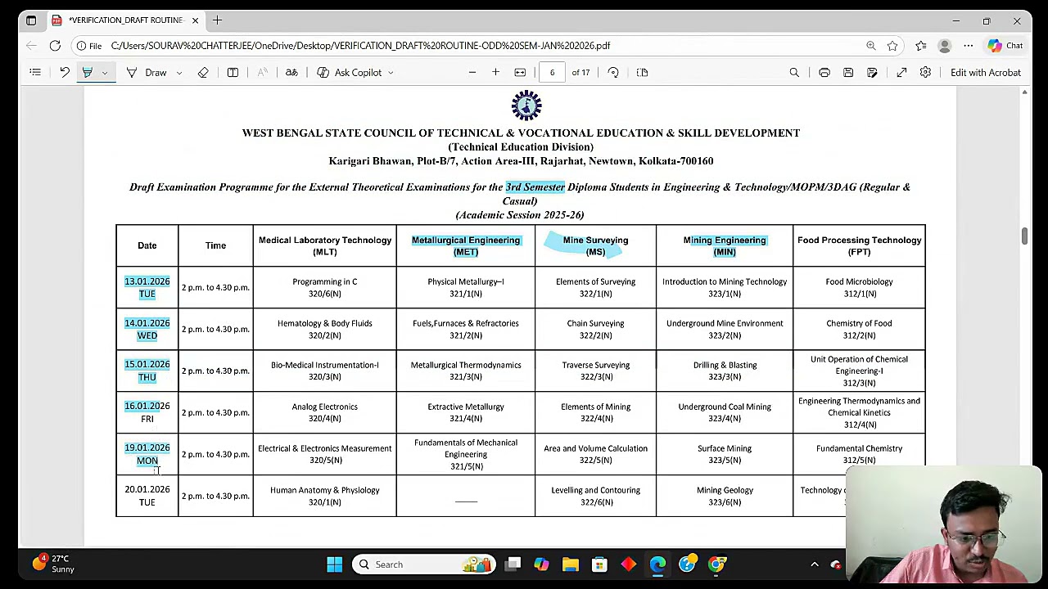1048x589 pixels.
Task: Select the Erase tool
Action: point(203,73)
